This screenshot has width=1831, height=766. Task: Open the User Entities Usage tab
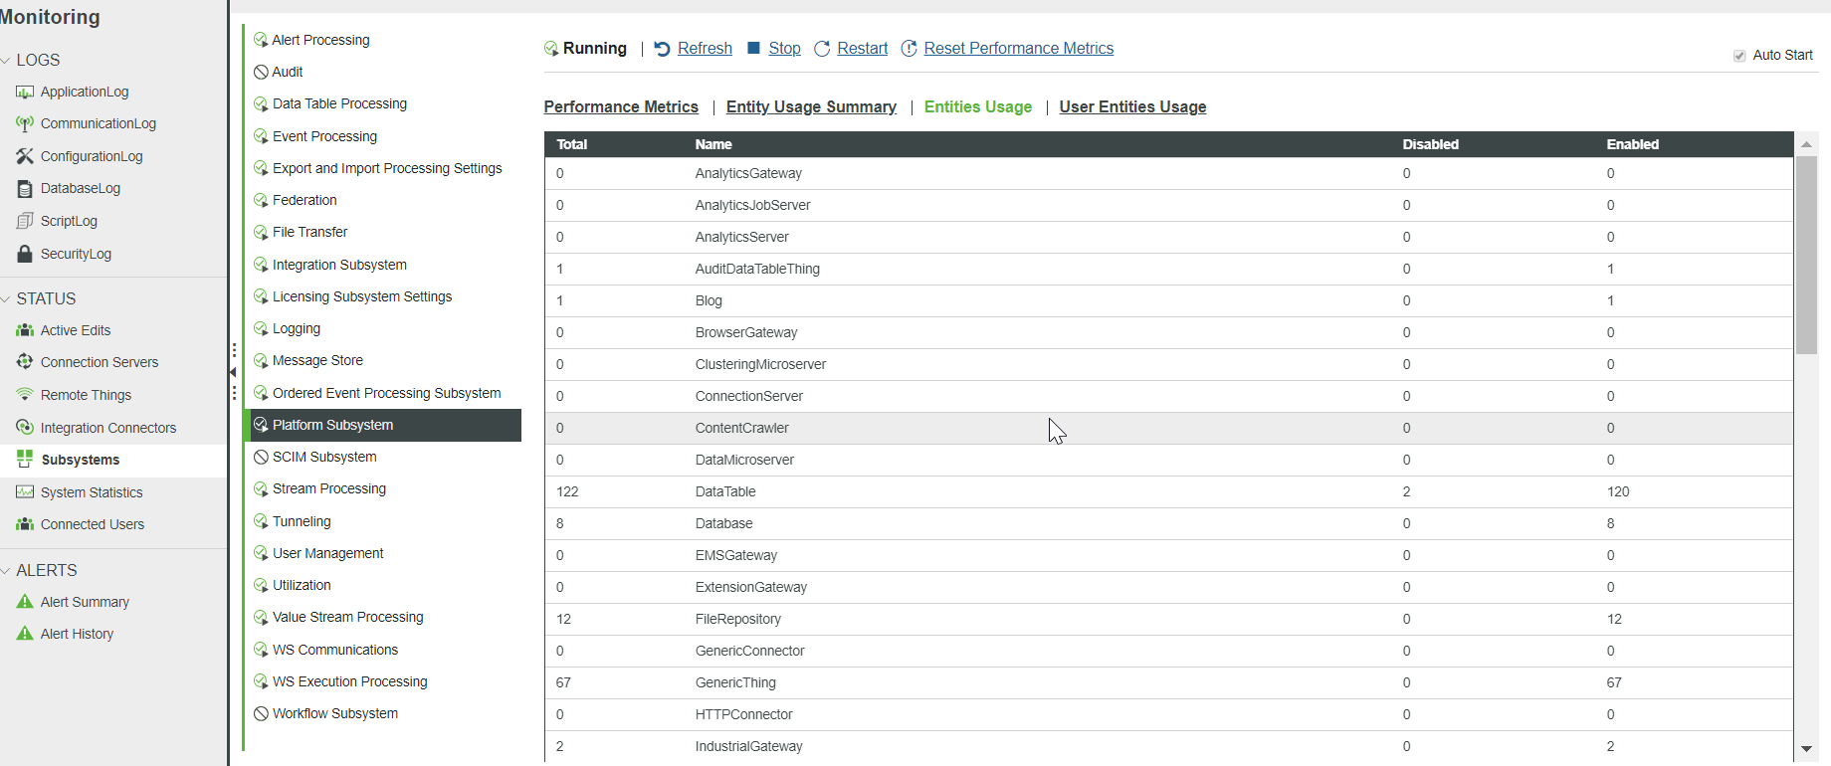(1132, 106)
